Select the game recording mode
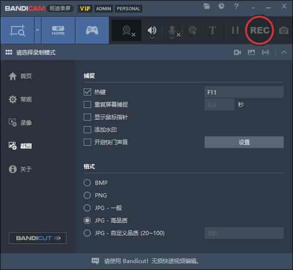This screenshot has width=293, height=270. pyautogui.click(x=92, y=30)
